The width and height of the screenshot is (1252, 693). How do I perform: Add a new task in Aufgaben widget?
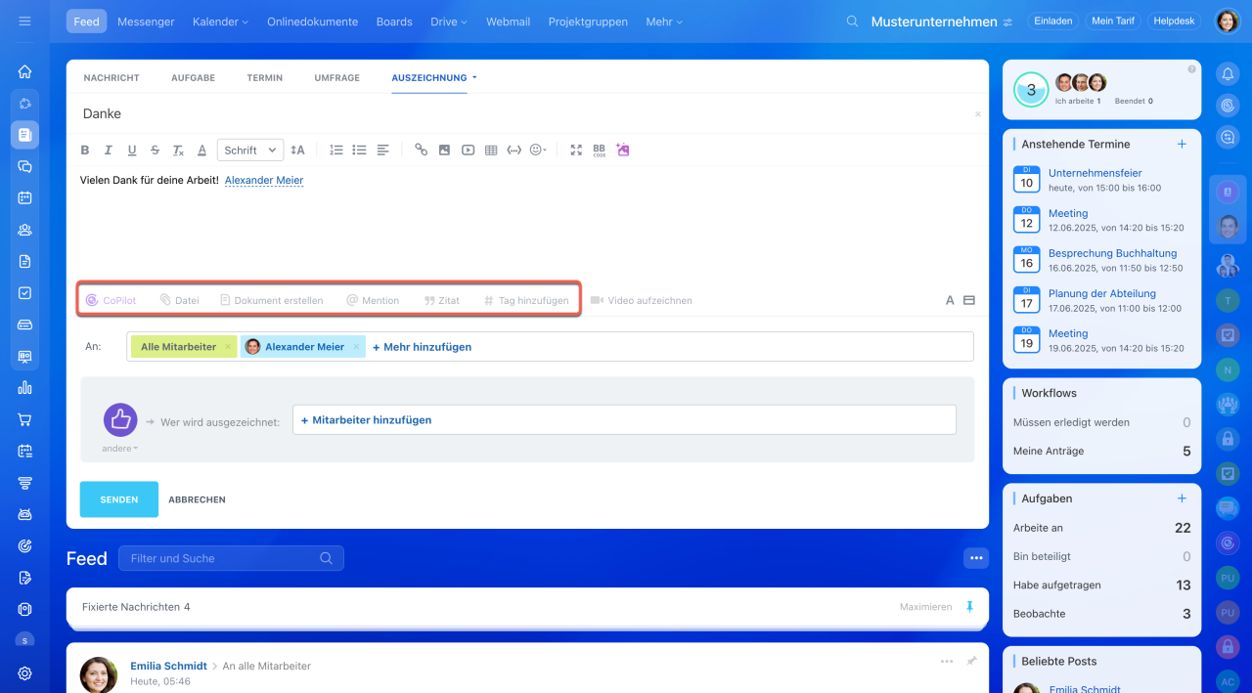click(x=1182, y=498)
